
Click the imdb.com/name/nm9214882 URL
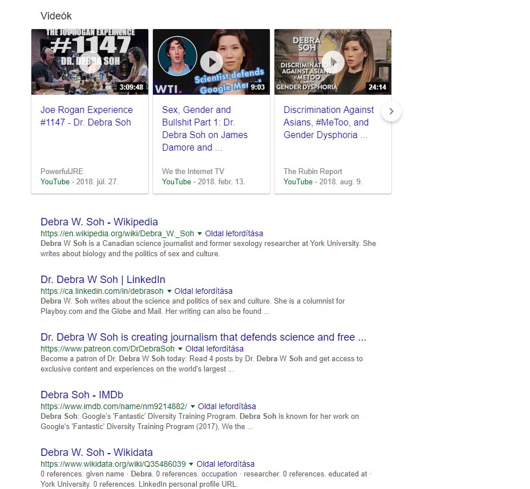pos(114,406)
